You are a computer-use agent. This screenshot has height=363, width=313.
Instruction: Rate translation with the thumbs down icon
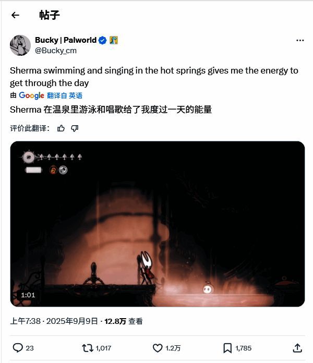click(75, 128)
